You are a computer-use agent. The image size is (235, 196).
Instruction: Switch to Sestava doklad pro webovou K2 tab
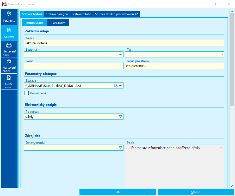point(116,14)
